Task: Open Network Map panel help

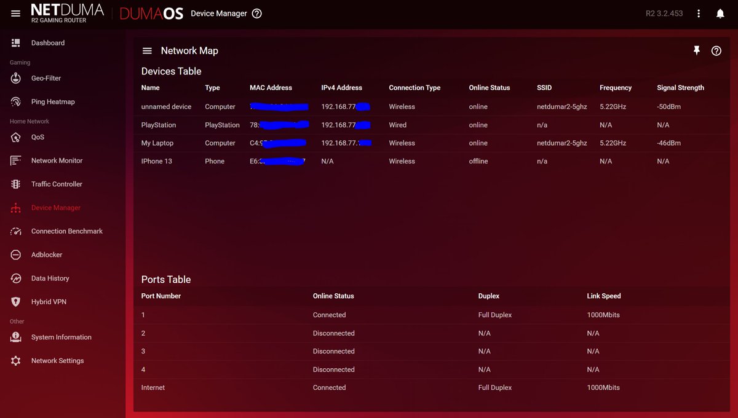Action: tap(716, 51)
